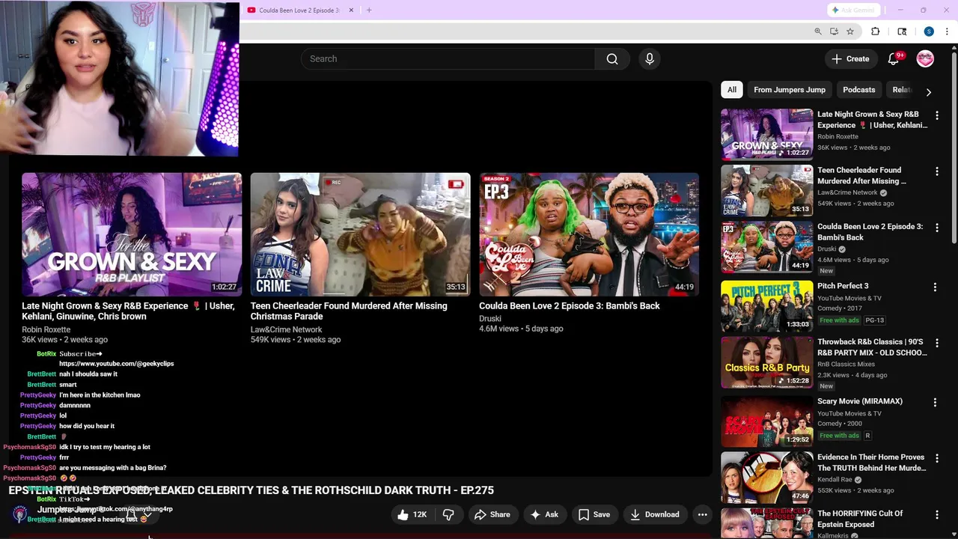Click end-screen title Coulda Been Love 2 Episode 3
Viewport: 958px width, 539px height.
tap(570, 305)
